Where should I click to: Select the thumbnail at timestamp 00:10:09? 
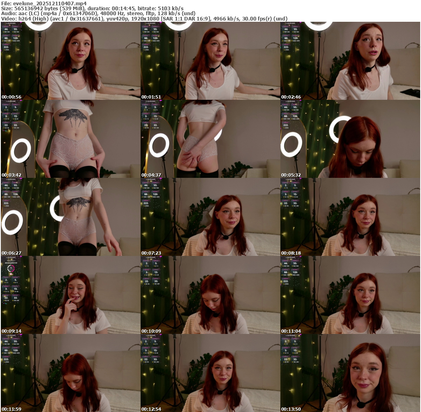210,295
